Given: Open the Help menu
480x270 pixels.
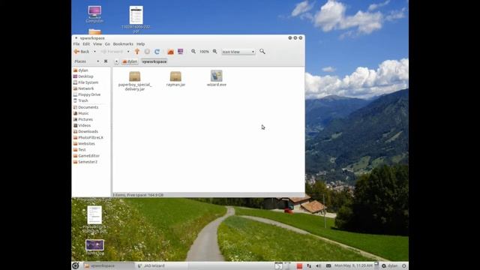Looking at the screenshot, I should coord(140,44).
